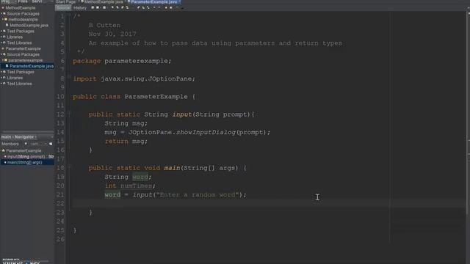Click the line 'package parameterexample;'
Screen dimensions: 470x264
point(122,61)
